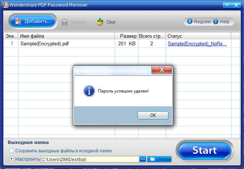Screen dimensions: 244x169
Task: Click the Добавить add PDF button
Action: pos(33,21)
